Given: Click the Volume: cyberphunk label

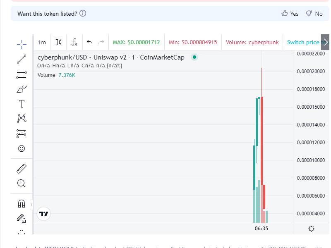Looking at the screenshot, I should pyautogui.click(x=252, y=42).
